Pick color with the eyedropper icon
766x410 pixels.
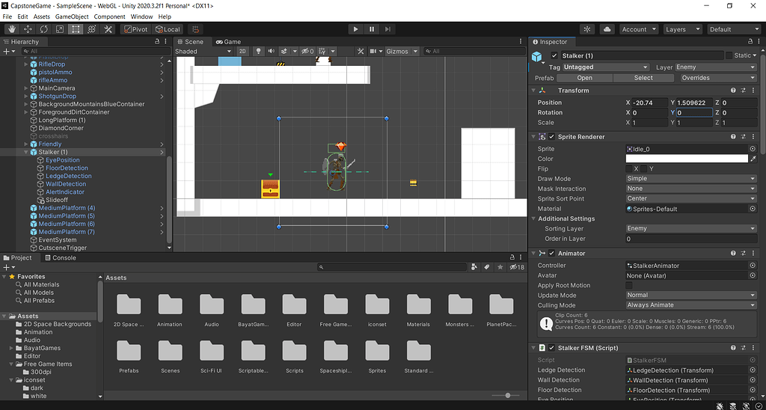pos(753,159)
